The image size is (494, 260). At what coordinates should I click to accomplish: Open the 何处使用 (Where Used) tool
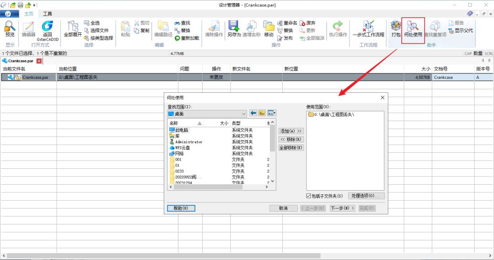413,28
